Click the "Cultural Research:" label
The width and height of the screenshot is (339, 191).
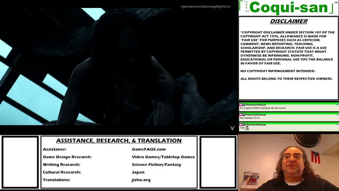62,172
